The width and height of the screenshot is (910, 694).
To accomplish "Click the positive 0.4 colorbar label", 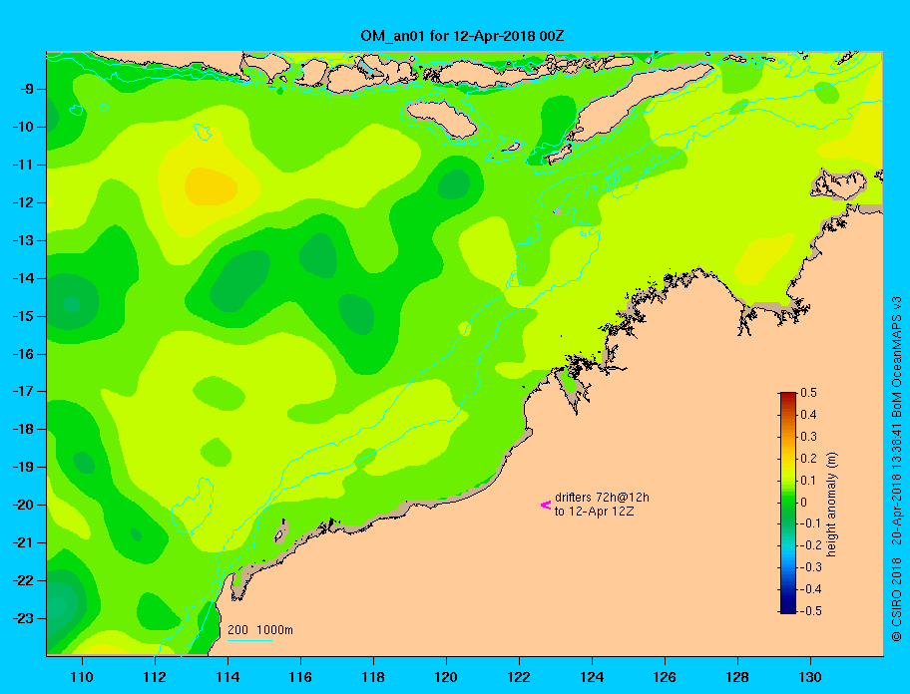I will (808, 415).
